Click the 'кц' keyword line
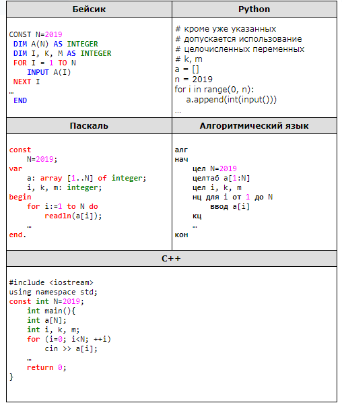The height and width of the screenshot is (403, 342). coord(197,216)
